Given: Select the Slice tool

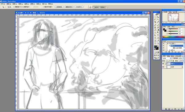Looking at the screenshot, I should pos(158,22).
